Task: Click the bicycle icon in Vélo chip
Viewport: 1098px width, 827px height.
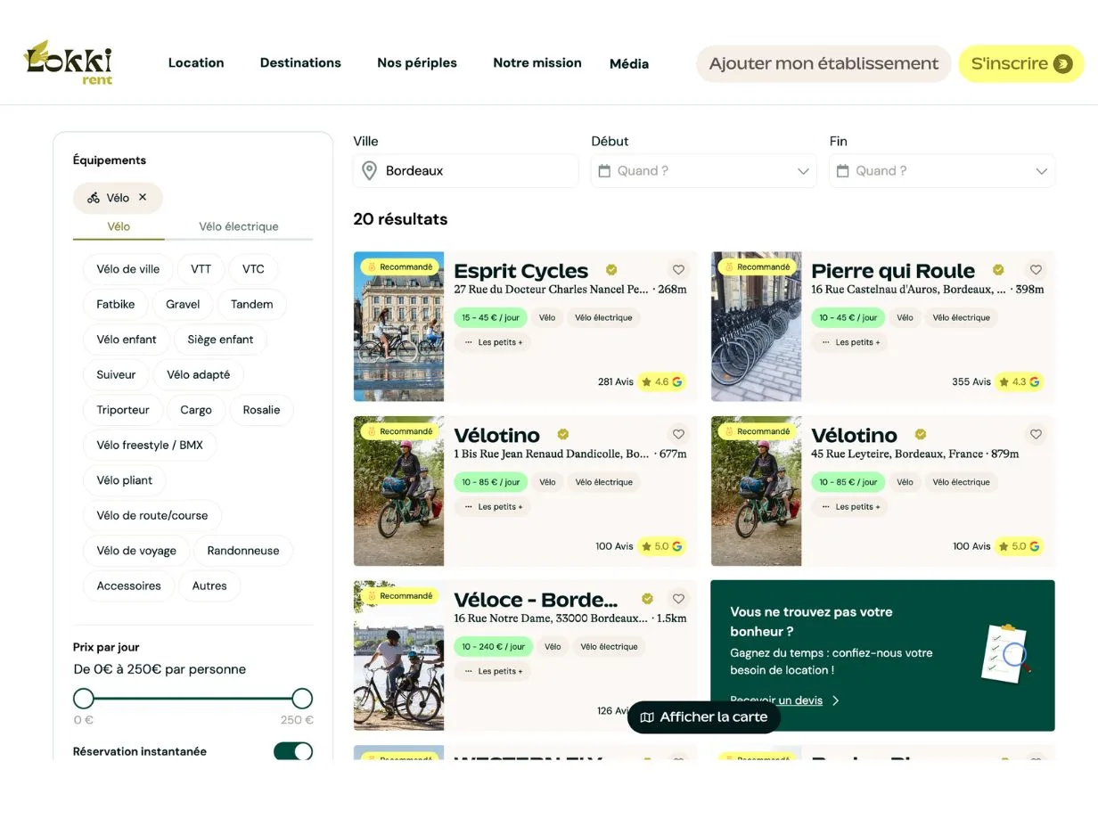Action: click(x=94, y=198)
